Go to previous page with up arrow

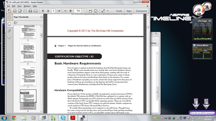(43, 11)
